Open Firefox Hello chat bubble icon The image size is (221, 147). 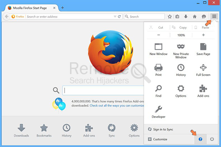click(x=204, y=17)
